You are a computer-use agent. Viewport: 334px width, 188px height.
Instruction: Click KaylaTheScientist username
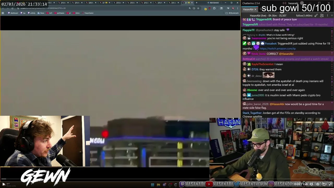tap(263, 64)
